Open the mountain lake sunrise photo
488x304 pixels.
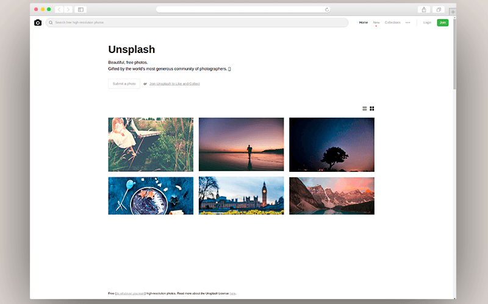332,196
